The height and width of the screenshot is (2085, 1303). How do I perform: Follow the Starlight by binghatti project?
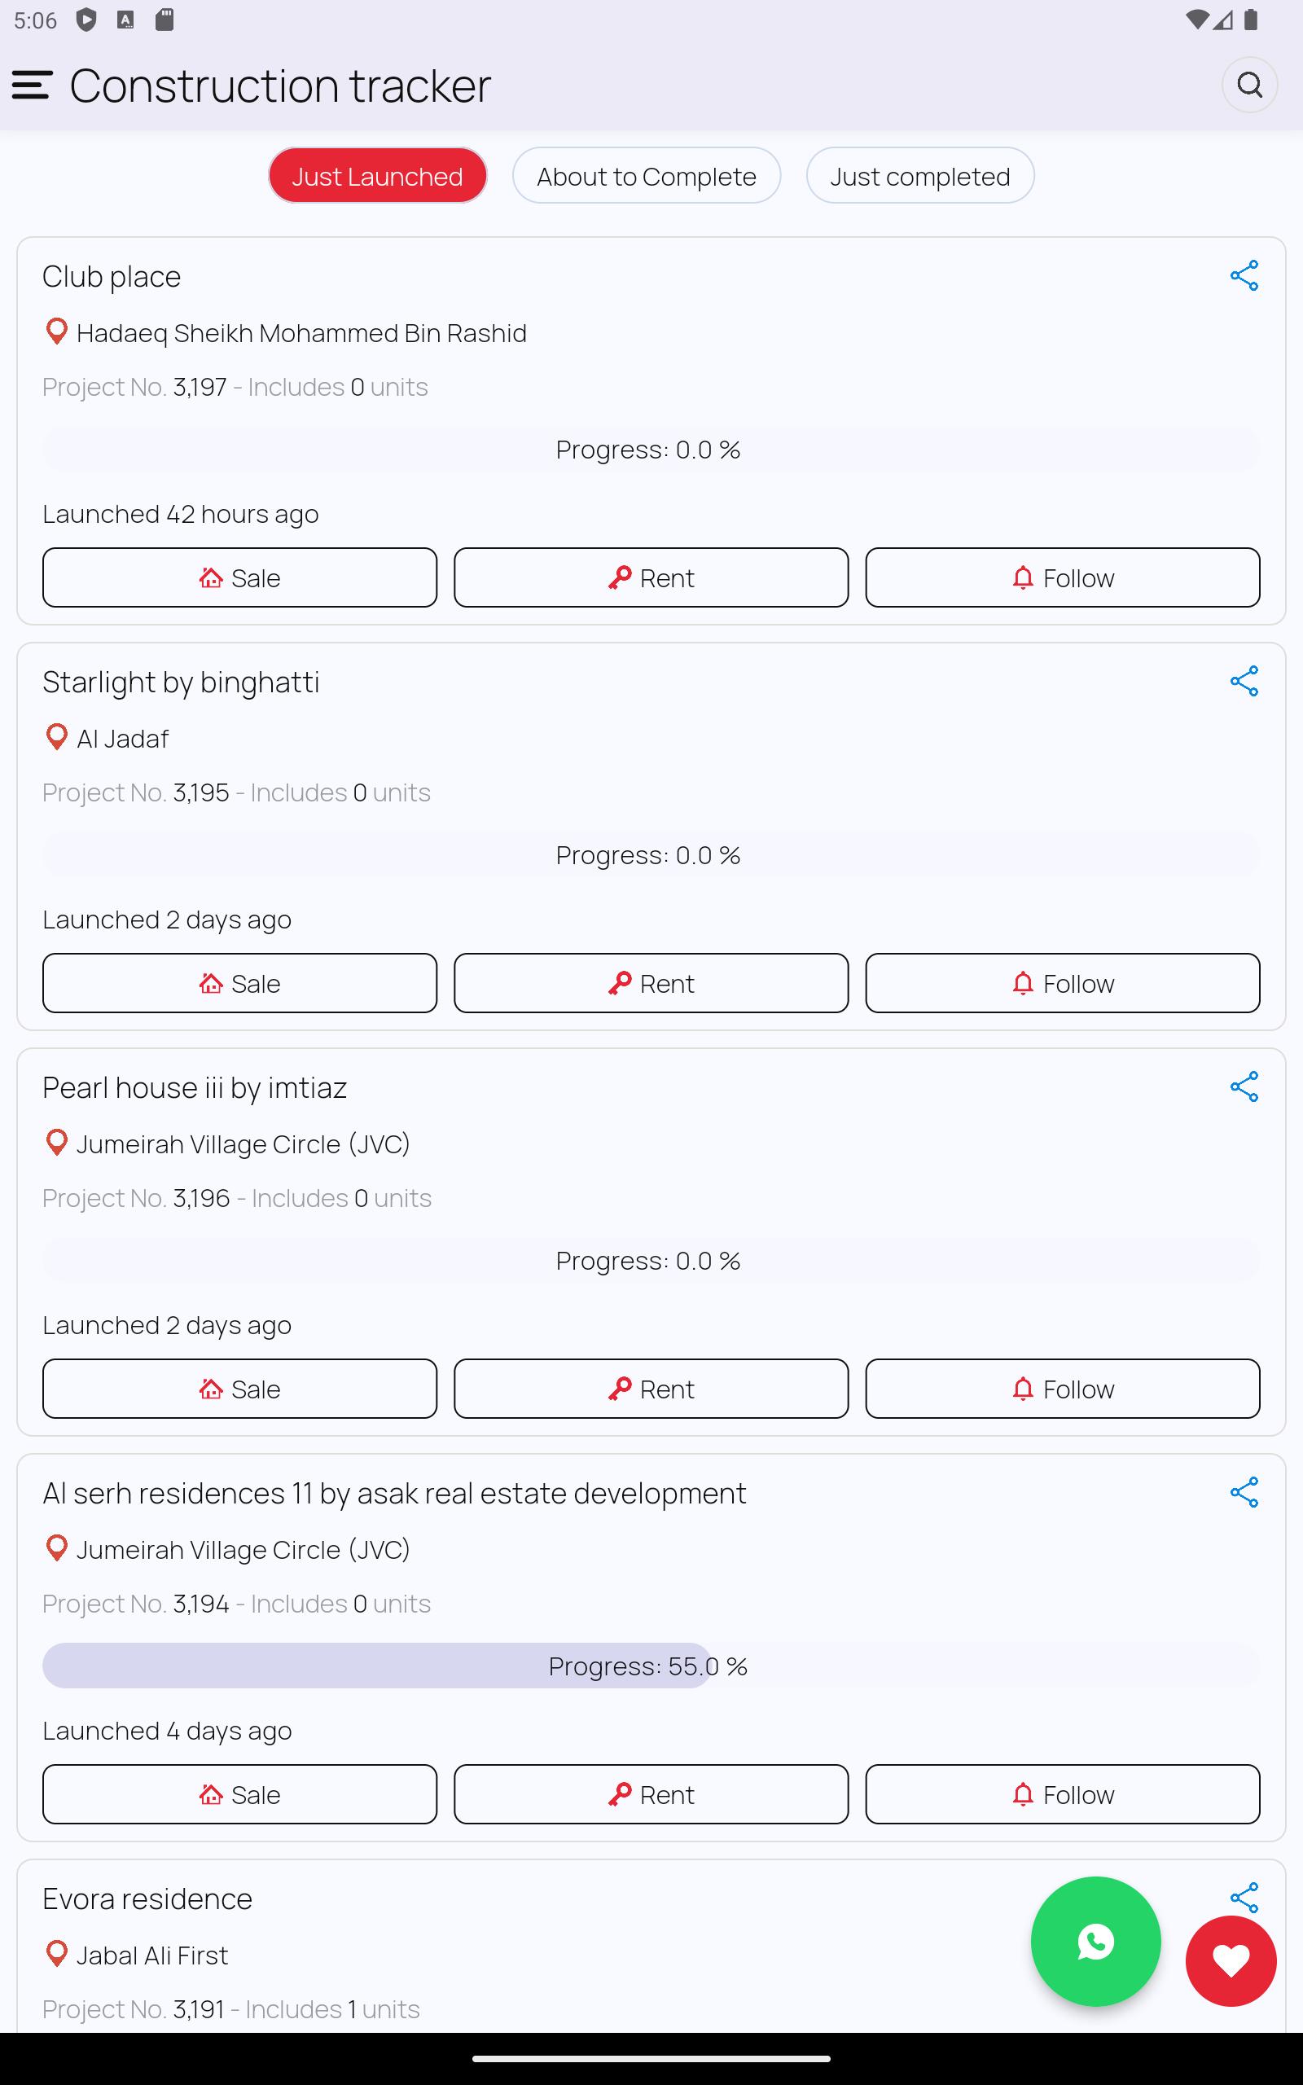coord(1063,983)
